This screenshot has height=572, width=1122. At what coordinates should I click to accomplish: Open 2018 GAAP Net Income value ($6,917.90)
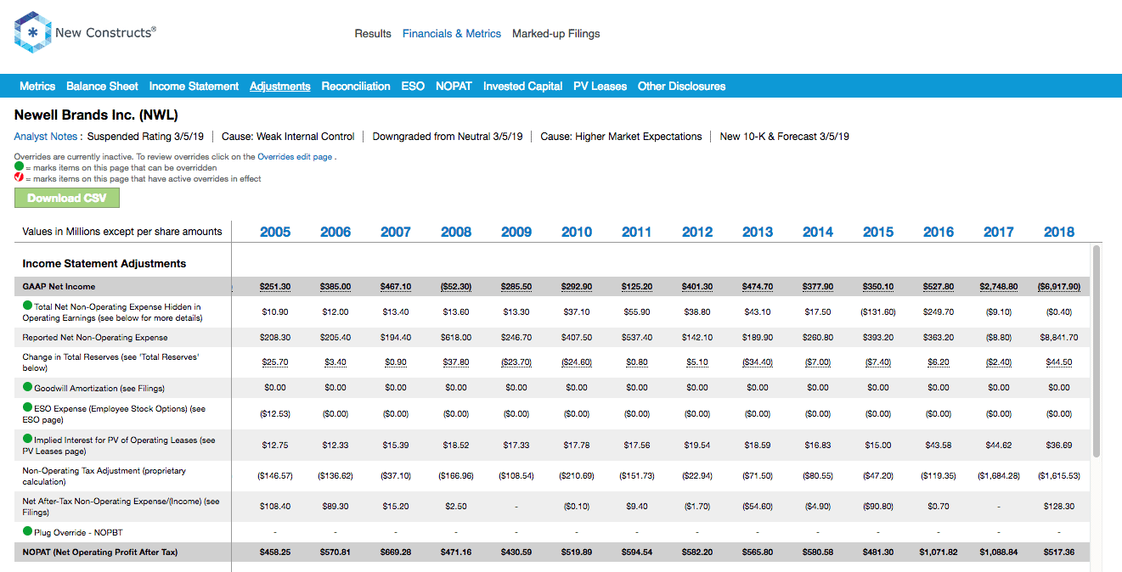[x=1059, y=287]
